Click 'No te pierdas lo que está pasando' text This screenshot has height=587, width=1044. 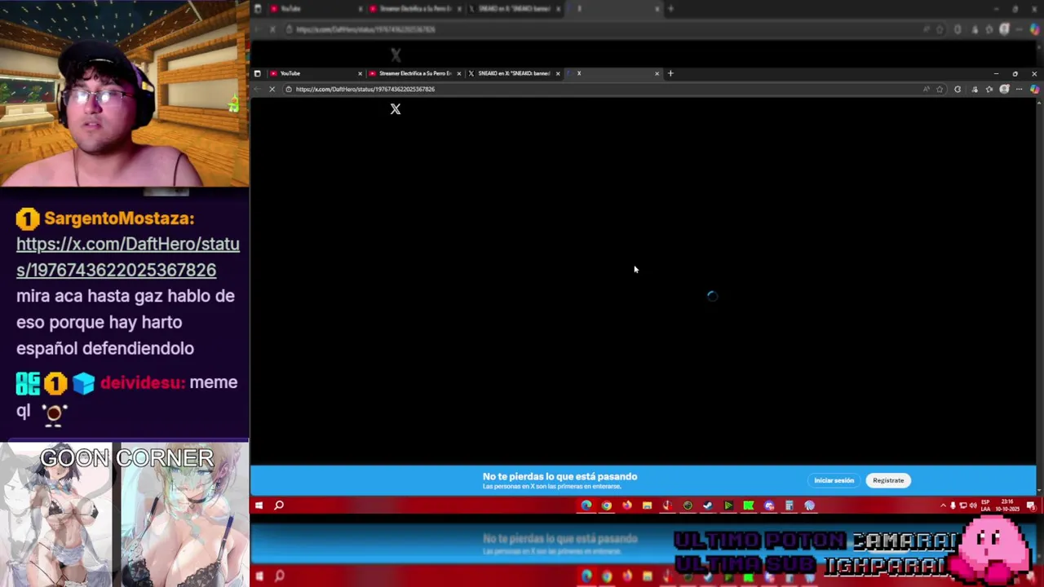560,476
